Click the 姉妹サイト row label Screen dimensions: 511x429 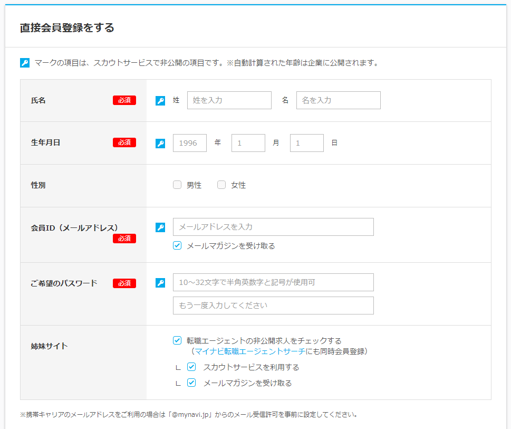(49, 346)
